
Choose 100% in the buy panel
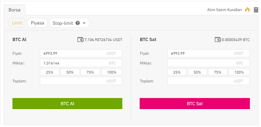(x=112, y=72)
